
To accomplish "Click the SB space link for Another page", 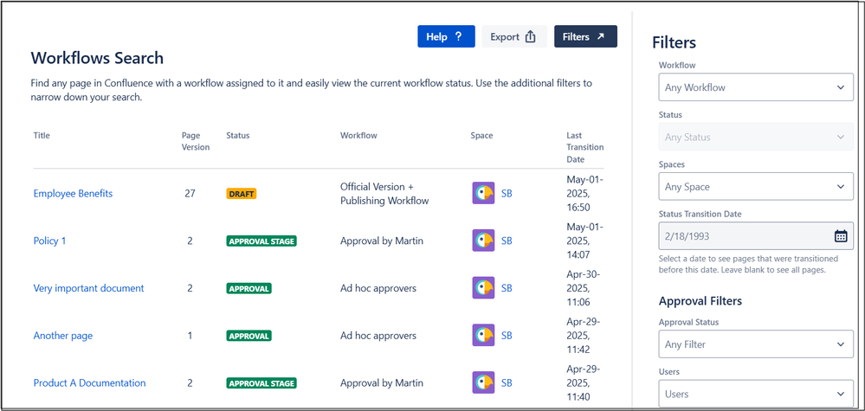I will [507, 336].
